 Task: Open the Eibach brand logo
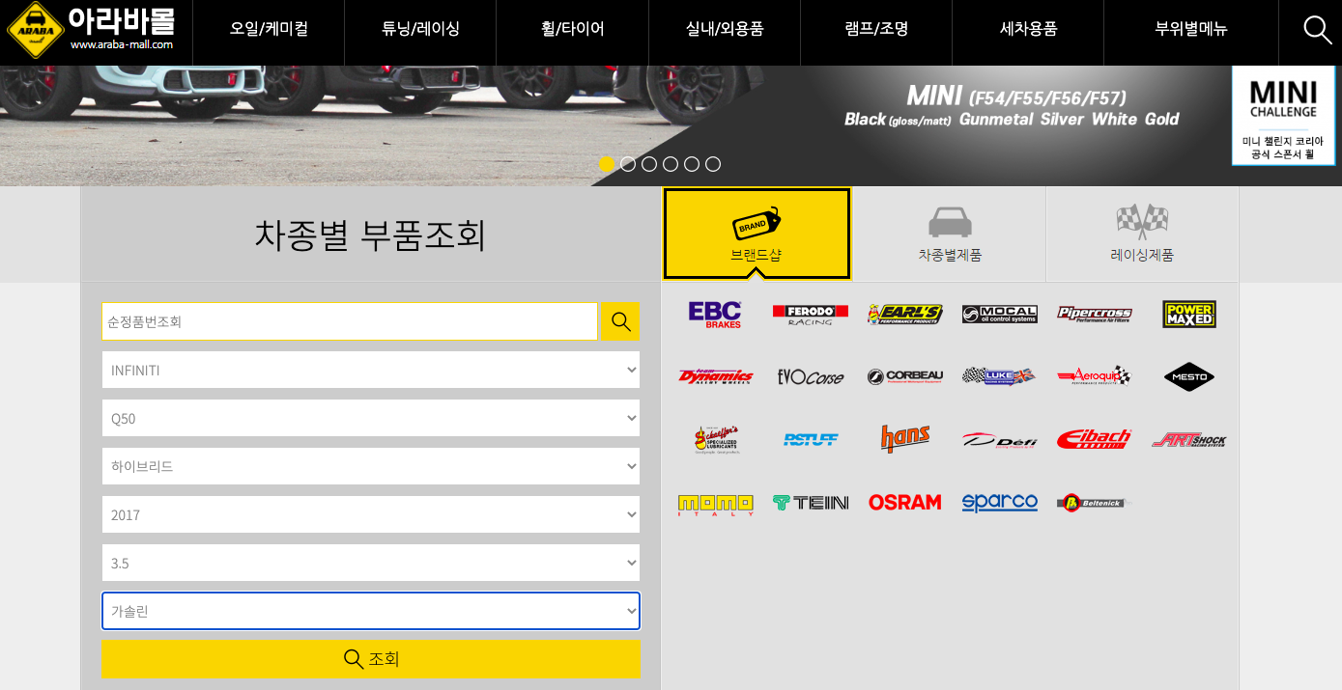tap(1094, 439)
